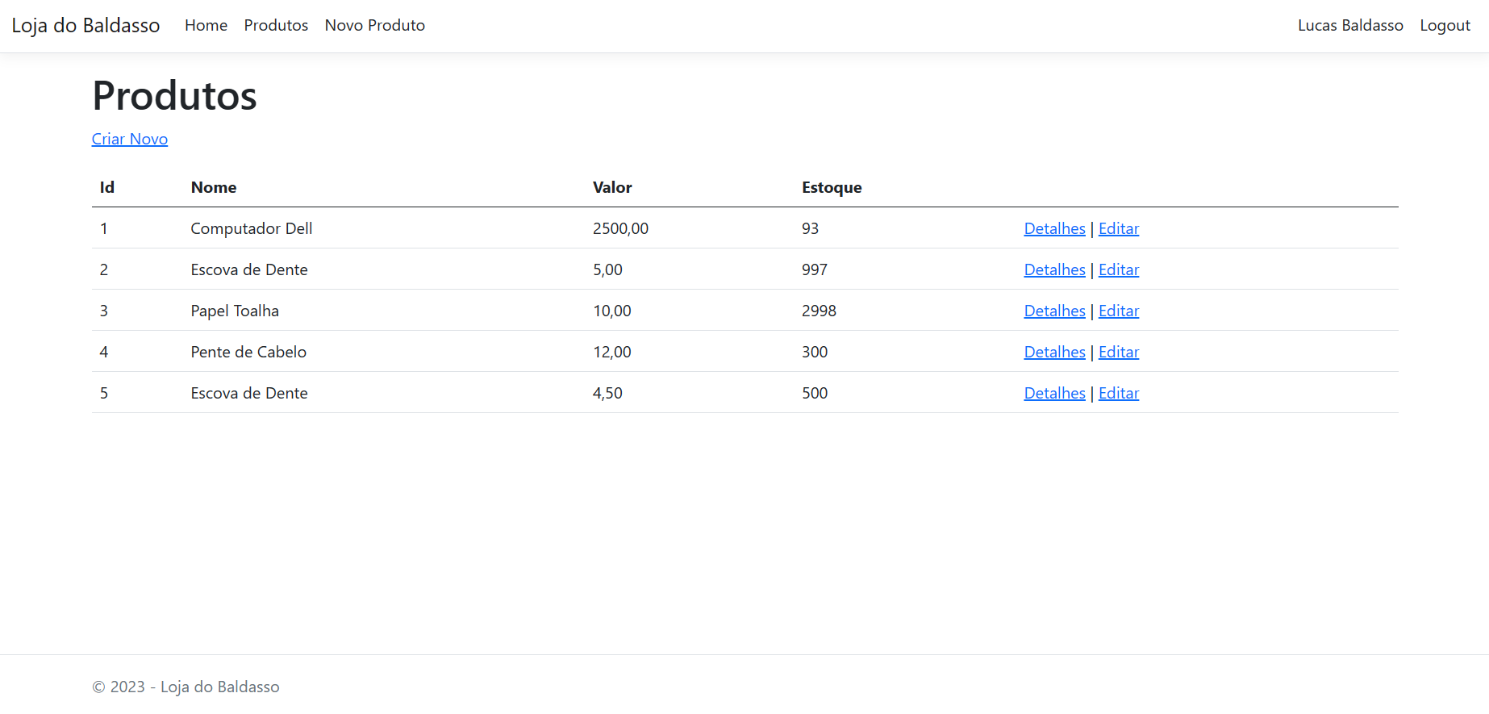
Task: View Detalhes for product Id 5
Action: tap(1054, 394)
